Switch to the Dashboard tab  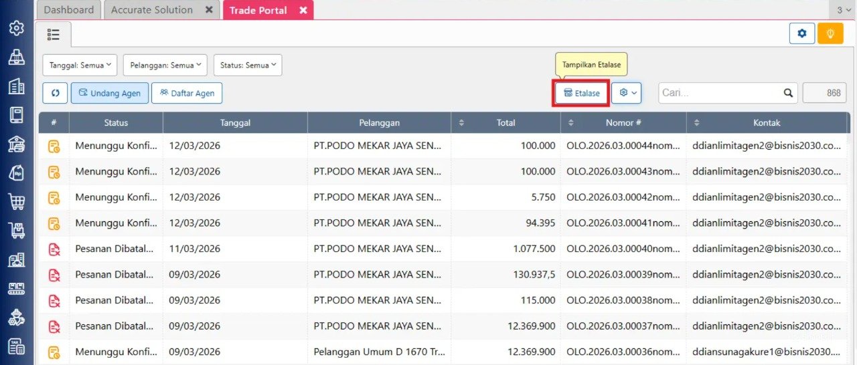69,10
